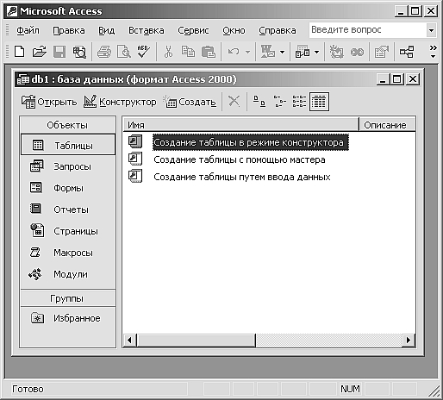
Task: Click the Описание column header
Action: [x=387, y=125]
